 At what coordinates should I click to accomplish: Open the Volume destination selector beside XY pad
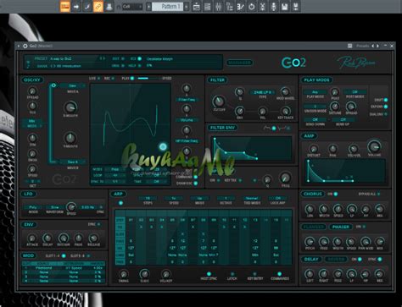[187, 120]
